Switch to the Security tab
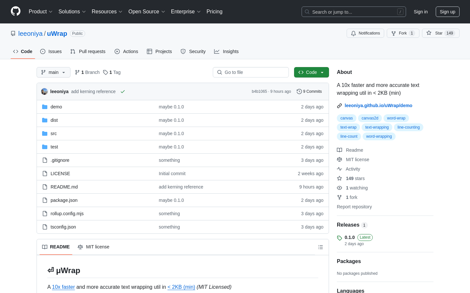 193,51
